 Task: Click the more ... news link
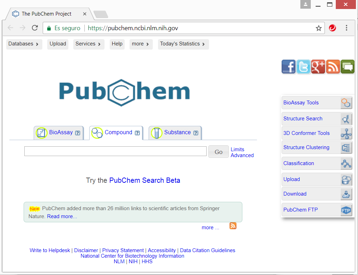click(x=210, y=227)
